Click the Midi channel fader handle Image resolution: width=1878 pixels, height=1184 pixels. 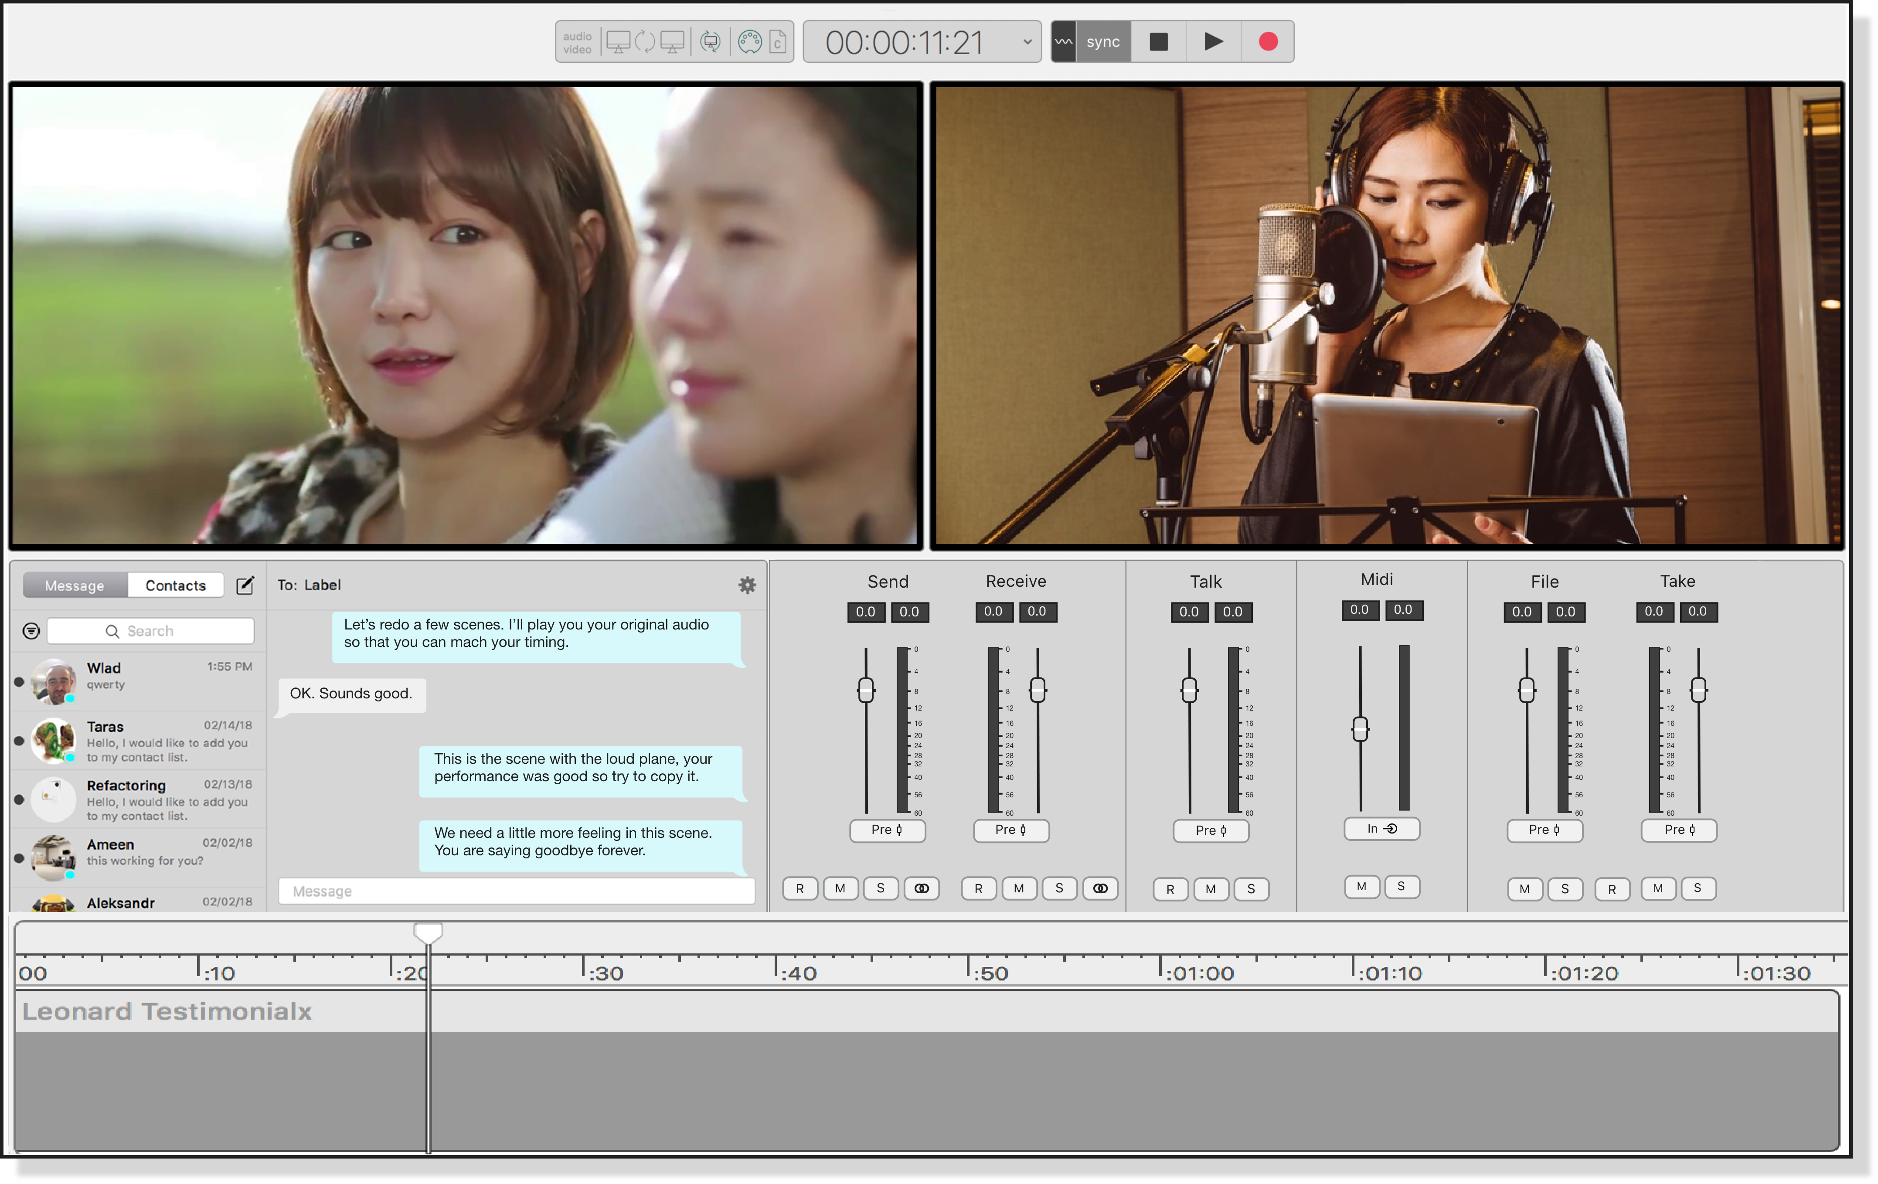tap(1360, 729)
